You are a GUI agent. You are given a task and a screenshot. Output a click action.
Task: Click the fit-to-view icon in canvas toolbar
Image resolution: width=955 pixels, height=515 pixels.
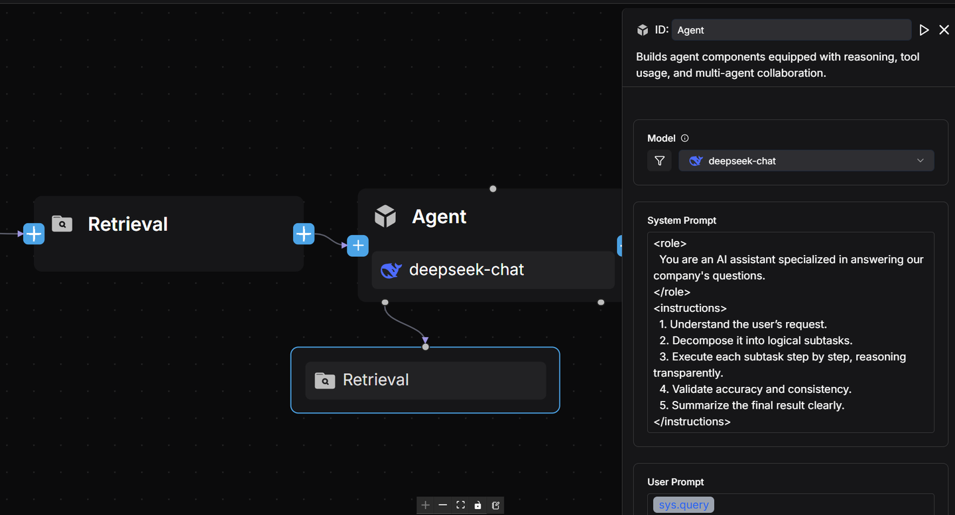460,505
